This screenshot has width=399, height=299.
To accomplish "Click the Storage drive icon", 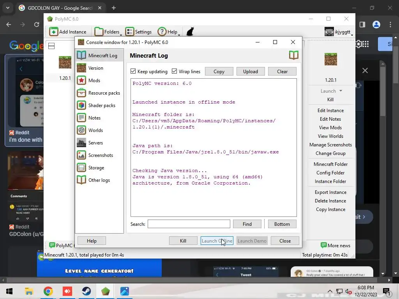I will pos(81,167).
